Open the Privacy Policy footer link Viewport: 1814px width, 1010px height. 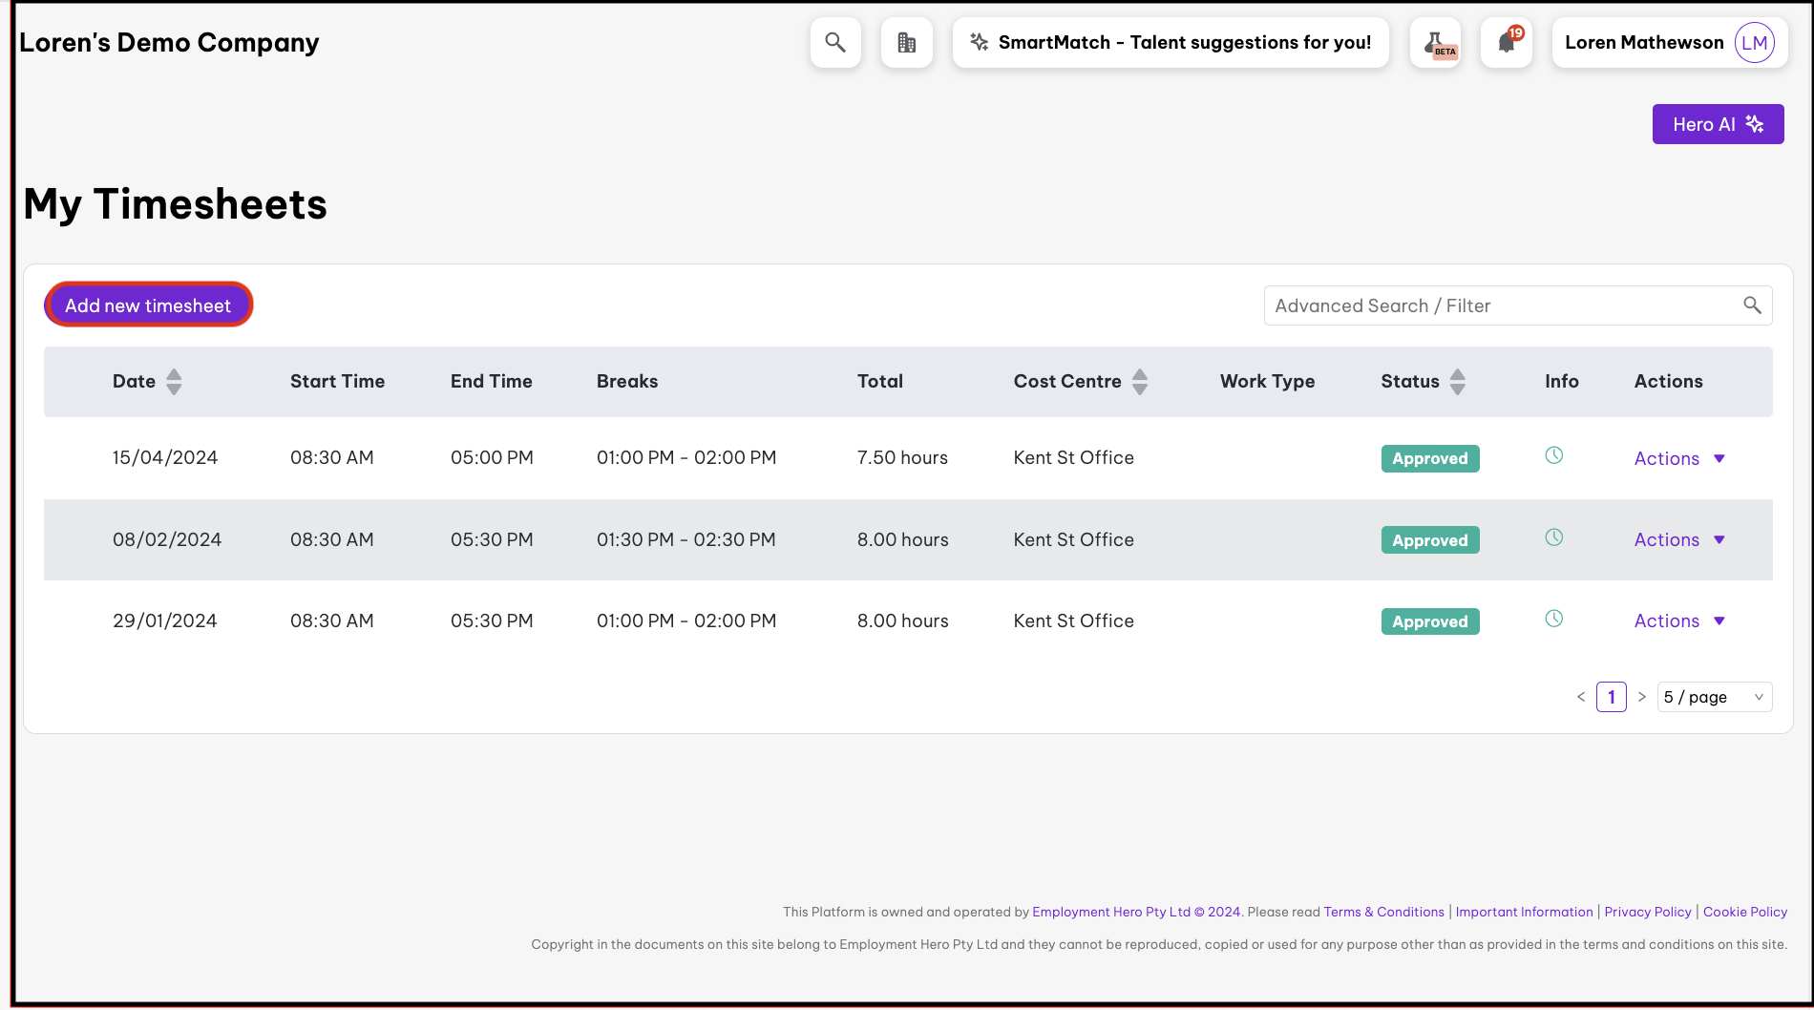pyautogui.click(x=1647, y=913)
